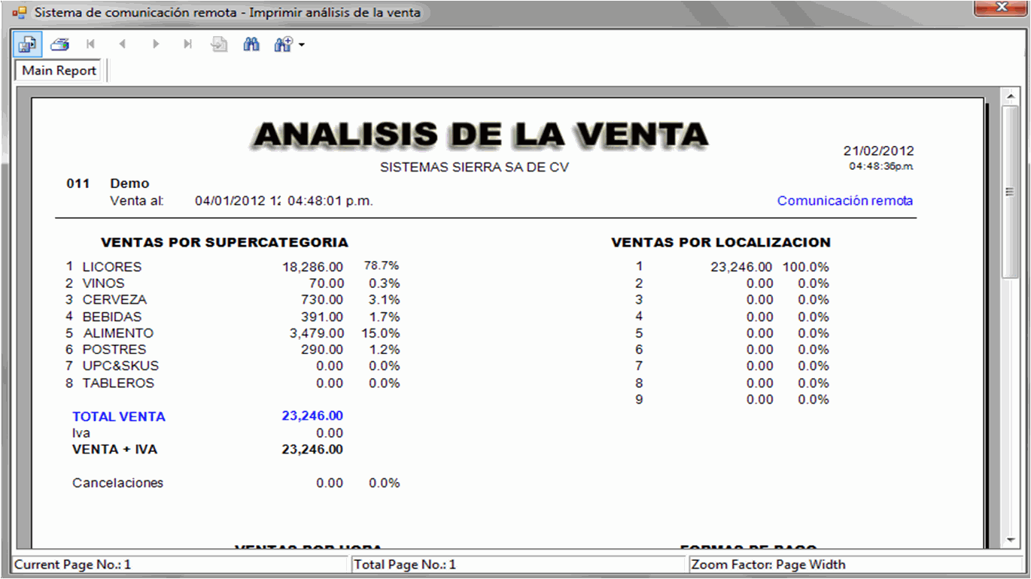Click the Export Report toolbar icon
This screenshot has width=1031, height=579.
28,44
